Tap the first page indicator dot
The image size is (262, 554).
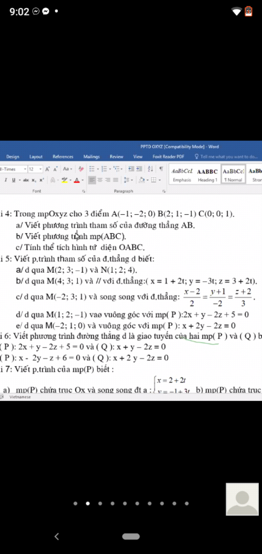(x=75, y=503)
